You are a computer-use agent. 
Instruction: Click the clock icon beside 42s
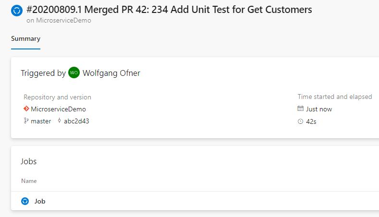click(x=301, y=121)
